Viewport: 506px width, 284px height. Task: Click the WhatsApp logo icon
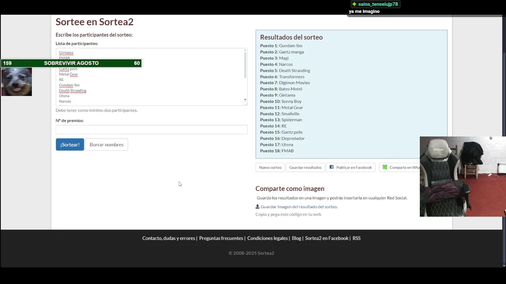pos(385,167)
